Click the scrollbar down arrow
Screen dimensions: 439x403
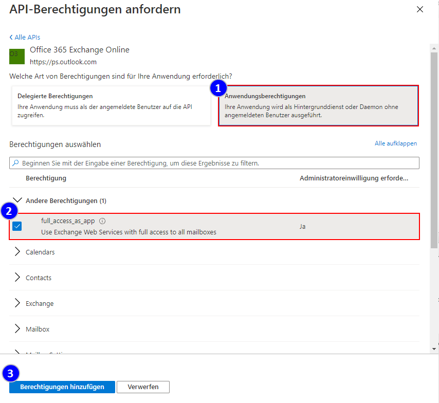click(x=434, y=349)
